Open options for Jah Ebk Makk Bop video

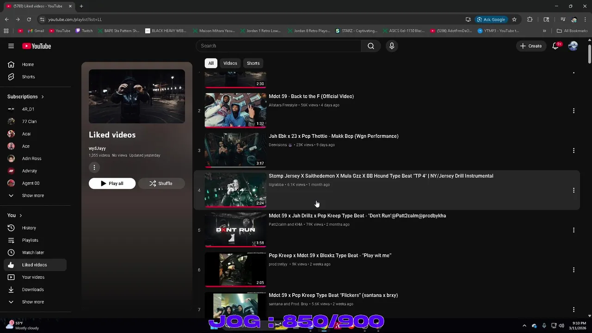click(573, 150)
